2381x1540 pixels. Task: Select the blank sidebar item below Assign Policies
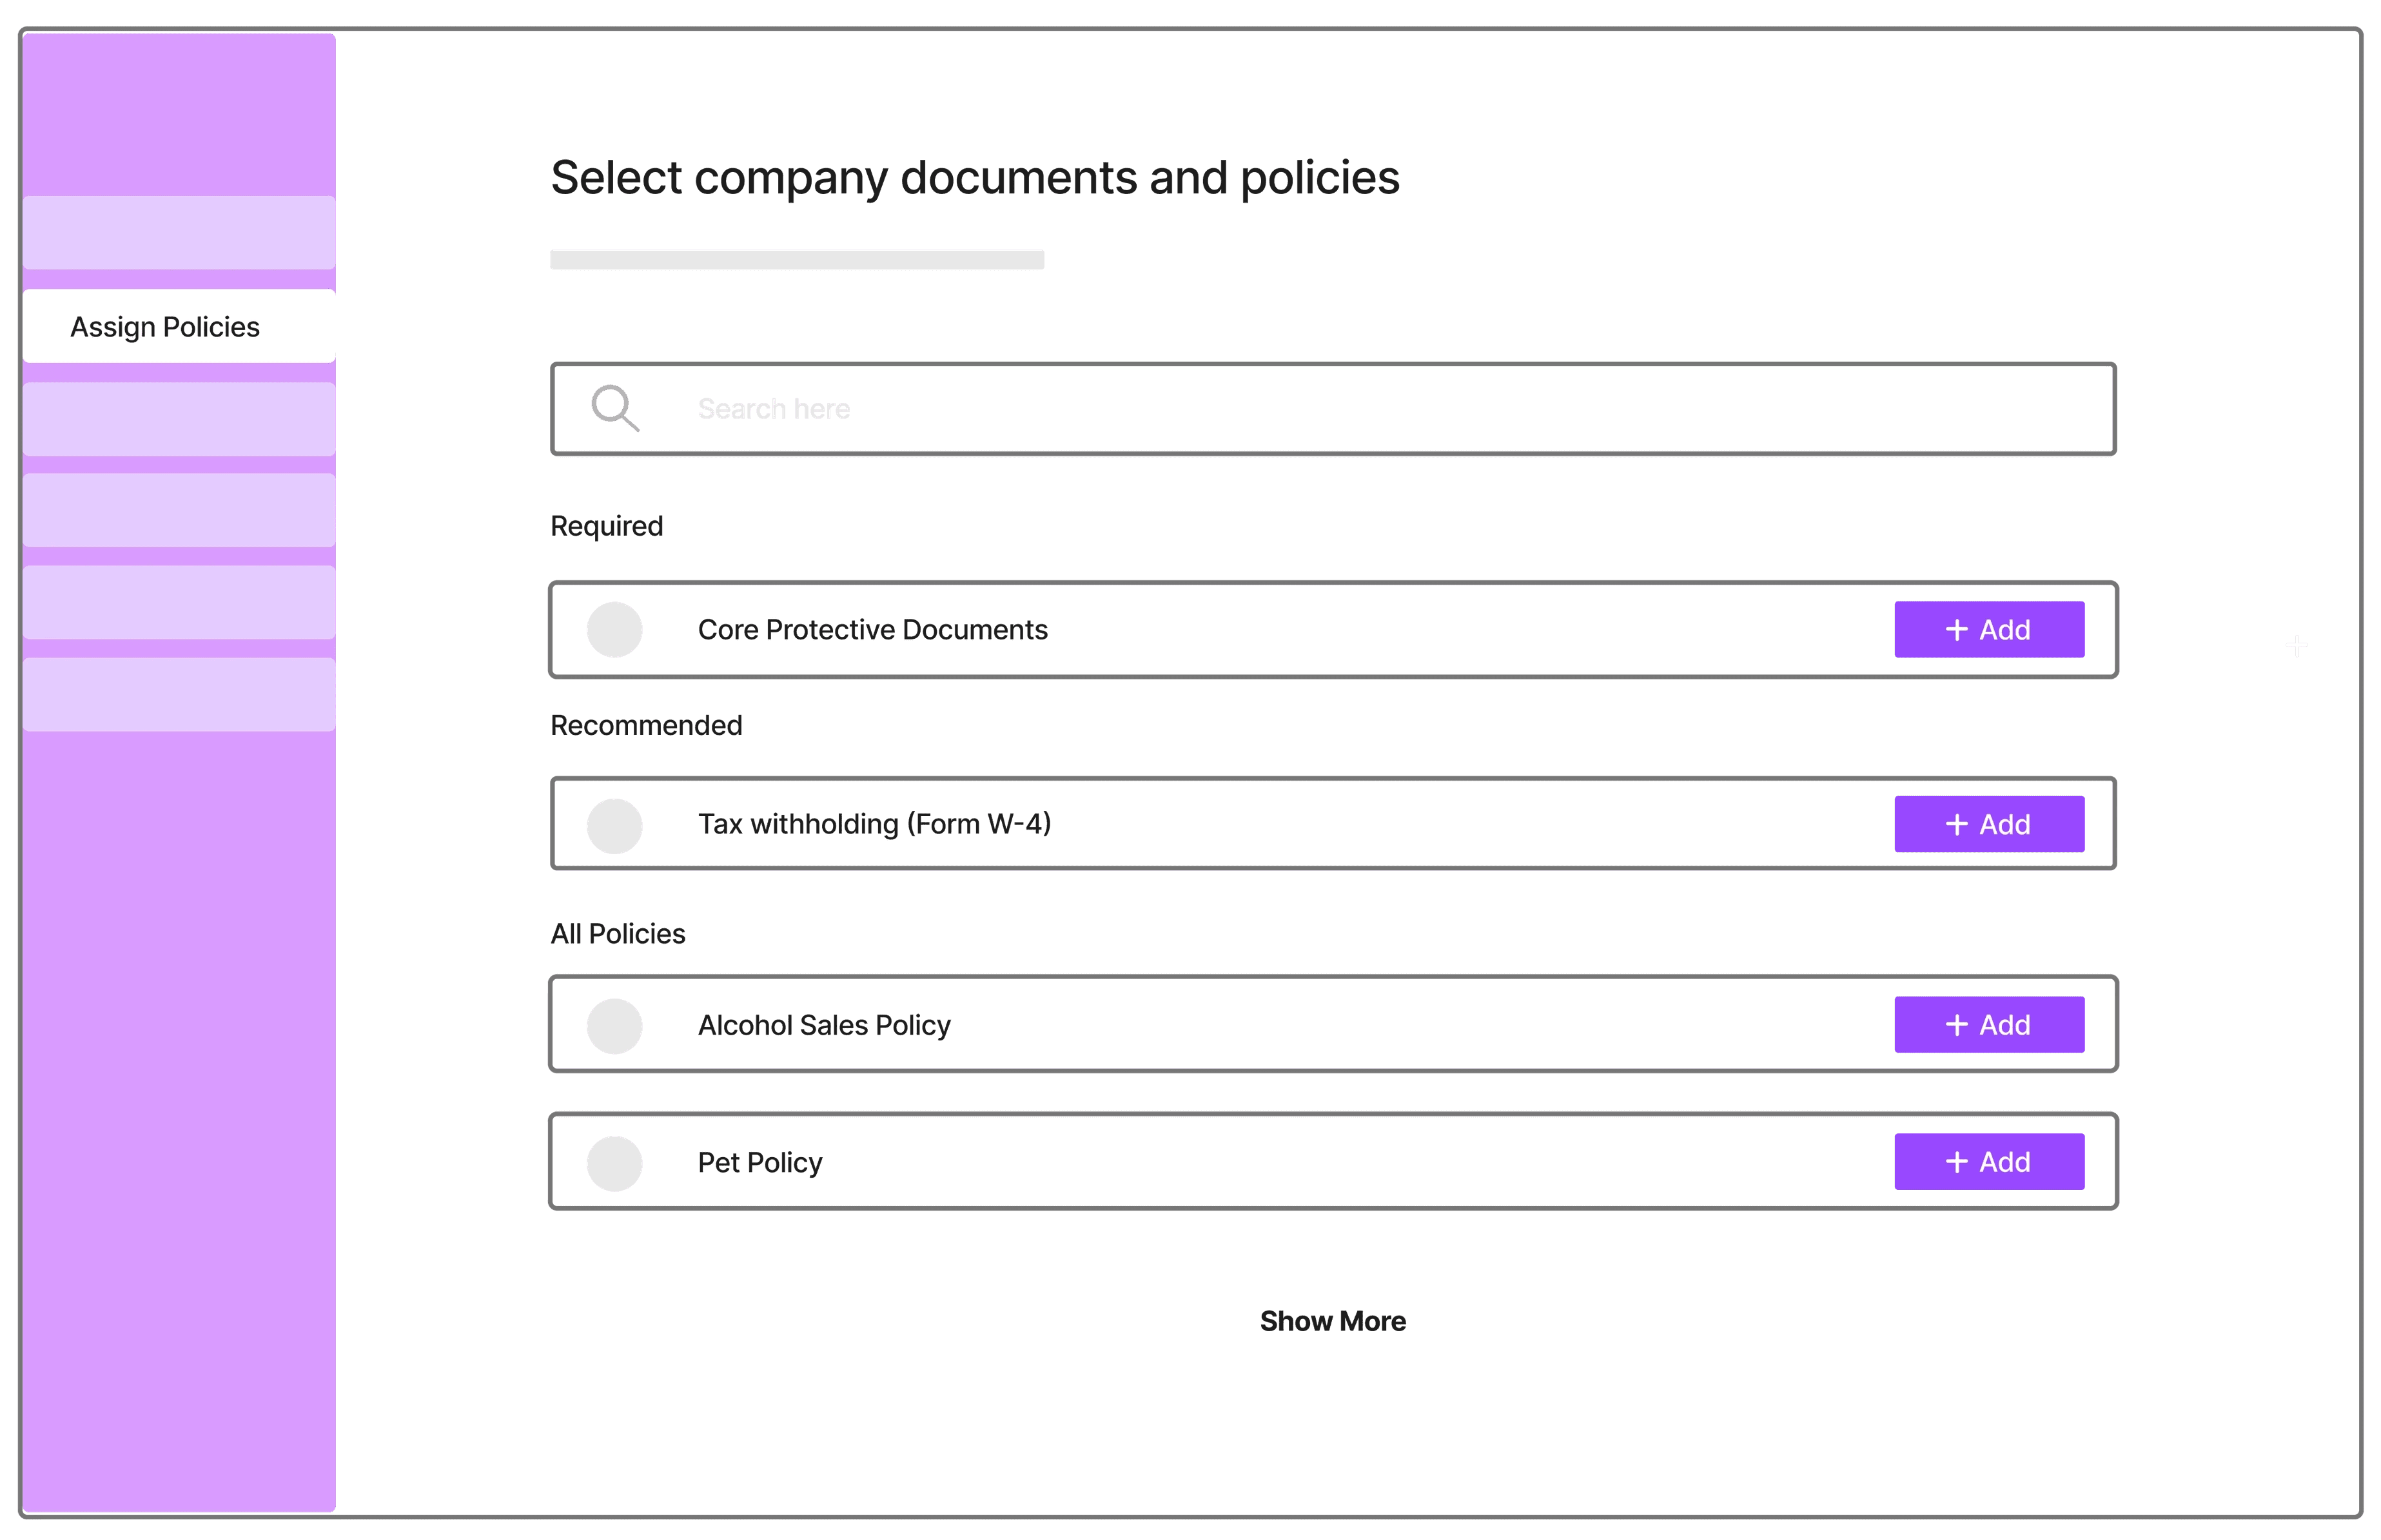pos(179,419)
